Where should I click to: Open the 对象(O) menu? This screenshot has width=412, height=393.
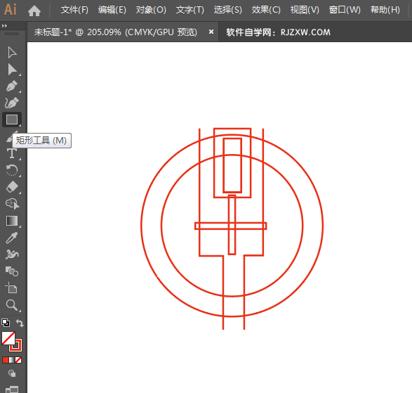(151, 10)
